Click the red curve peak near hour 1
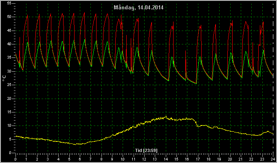 click(x=27, y=15)
